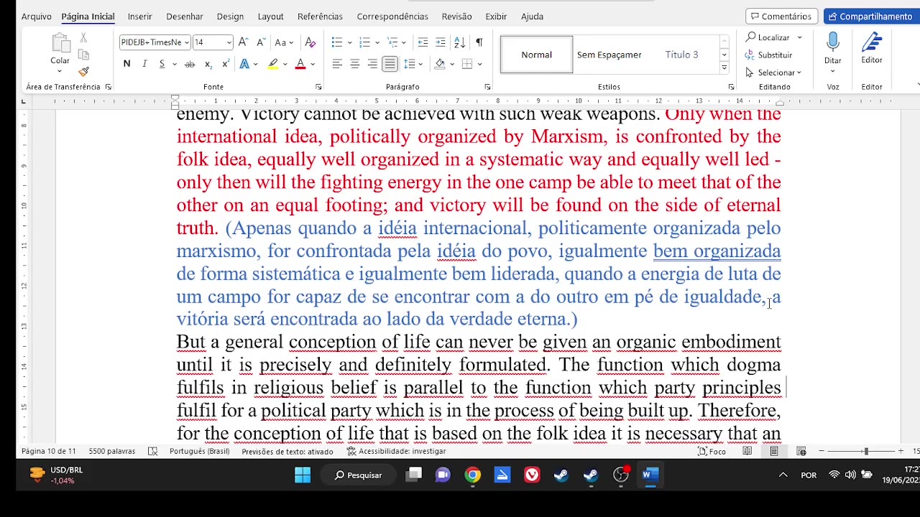Sort text with the A-Z icon
Viewport: 920px width, 517px height.
(460, 42)
